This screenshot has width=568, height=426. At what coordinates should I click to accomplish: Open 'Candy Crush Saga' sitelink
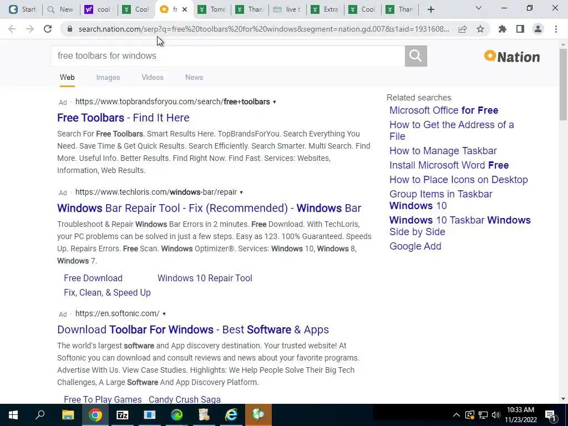[x=184, y=399]
